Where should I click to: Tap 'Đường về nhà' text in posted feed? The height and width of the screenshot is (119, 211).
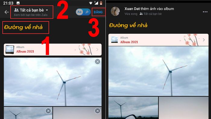[128, 25]
